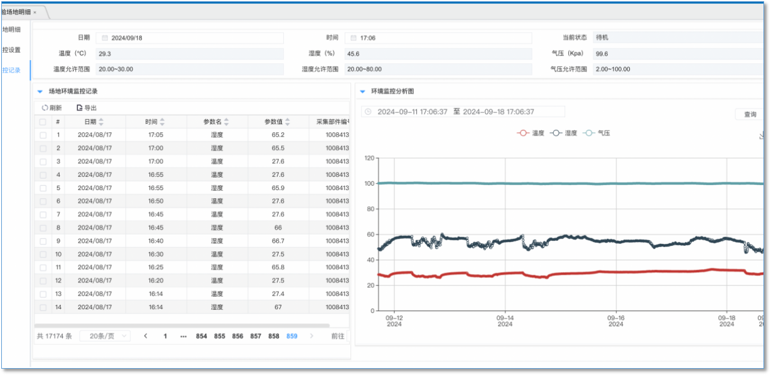
Task: Click sort arrows on the 参数名 column
Action: (227, 122)
